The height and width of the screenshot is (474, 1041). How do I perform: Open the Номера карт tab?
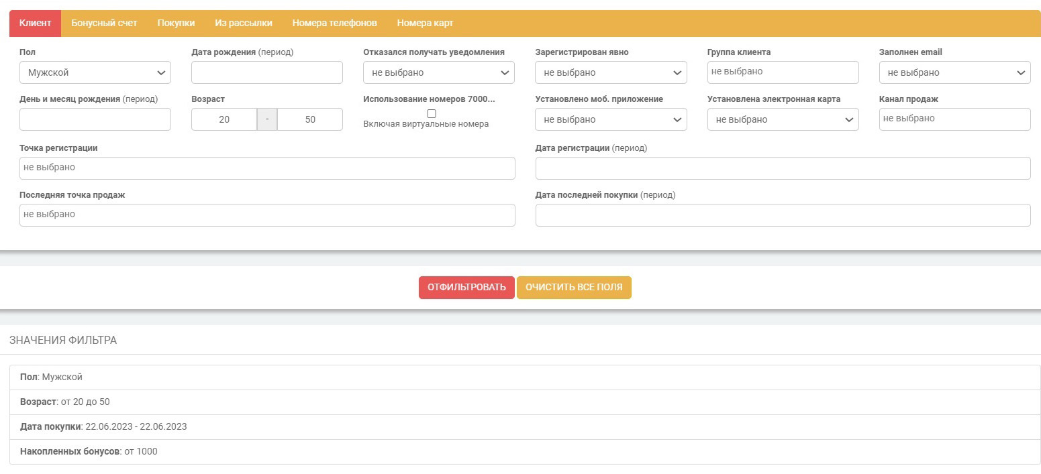tap(425, 23)
